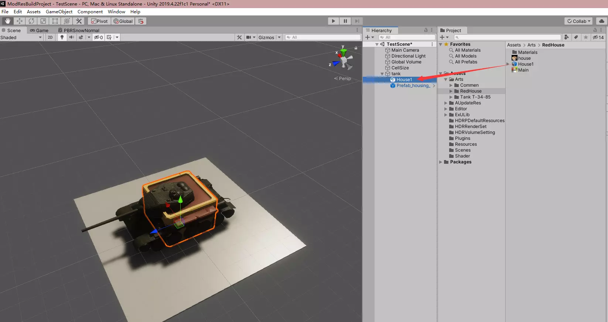The height and width of the screenshot is (322, 608).
Task: Click Arts in the breadcrumb path
Action: point(531,45)
